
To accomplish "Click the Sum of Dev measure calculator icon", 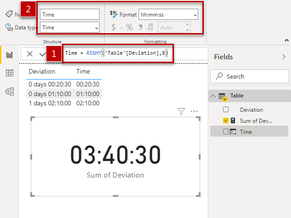I will coord(233,120).
